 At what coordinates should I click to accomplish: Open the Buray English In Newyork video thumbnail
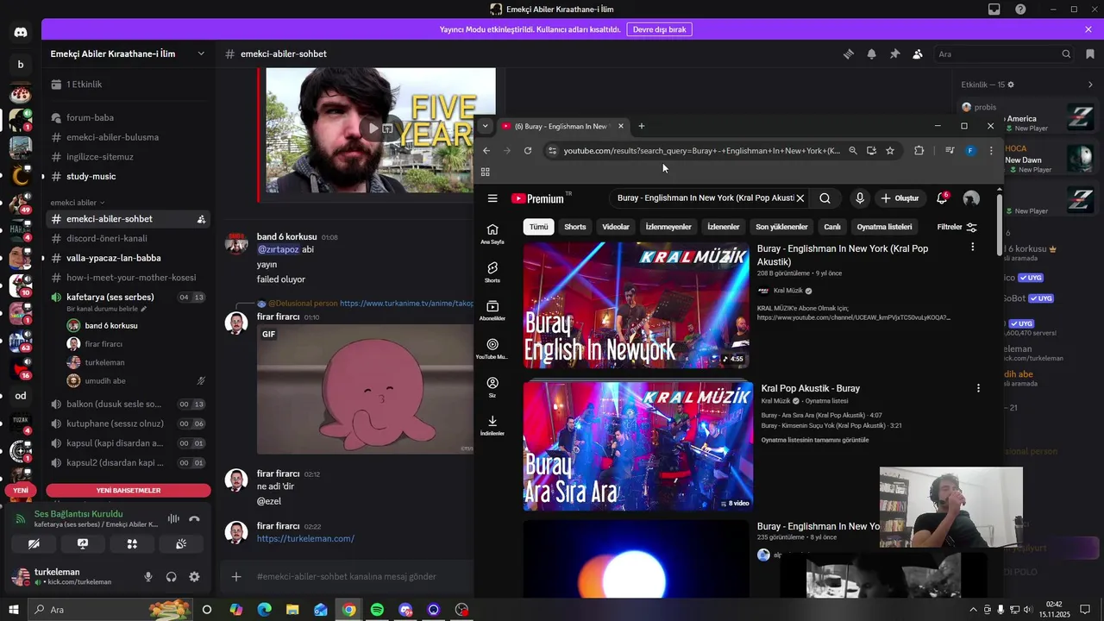636,305
